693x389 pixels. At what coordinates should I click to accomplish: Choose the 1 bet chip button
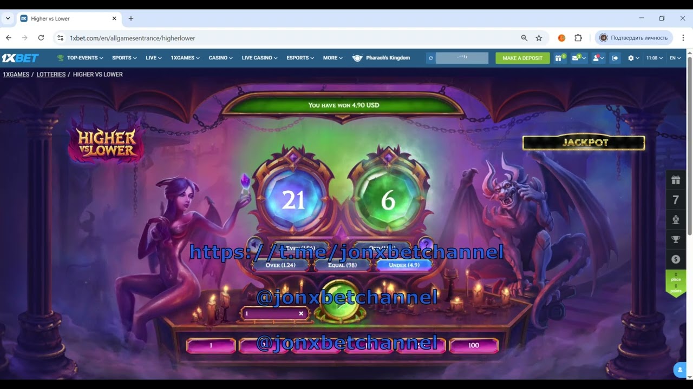coord(211,345)
